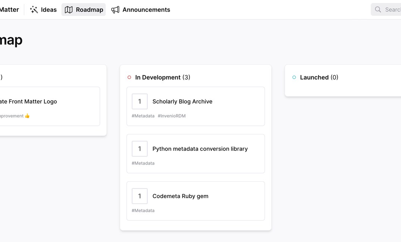Screen dimensions: 401x242
Task: Click the red In Development status circle
Action: point(129,77)
